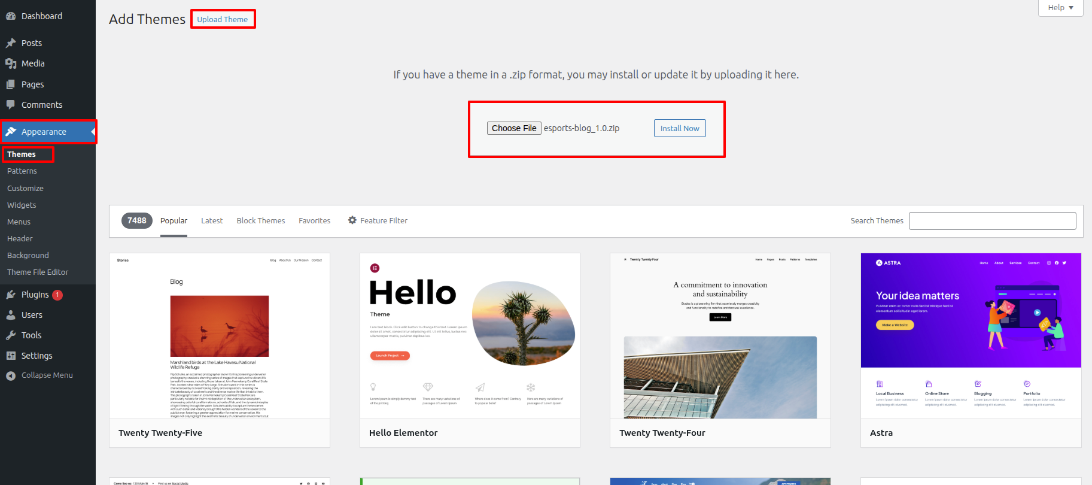Click the Search Themes input field
This screenshot has height=485, width=1092.
(x=992, y=220)
